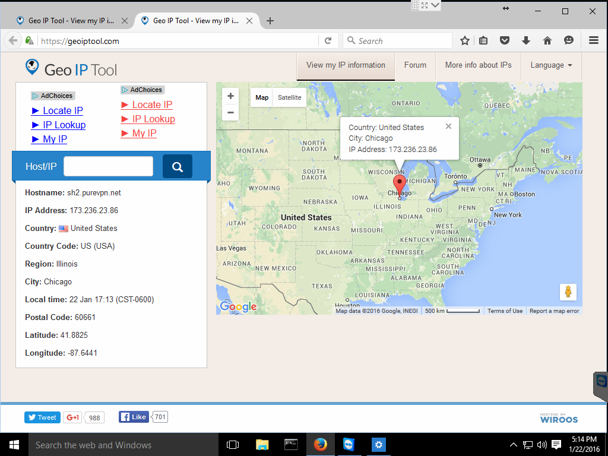
Task: Expand the Language dropdown
Action: 551,65
